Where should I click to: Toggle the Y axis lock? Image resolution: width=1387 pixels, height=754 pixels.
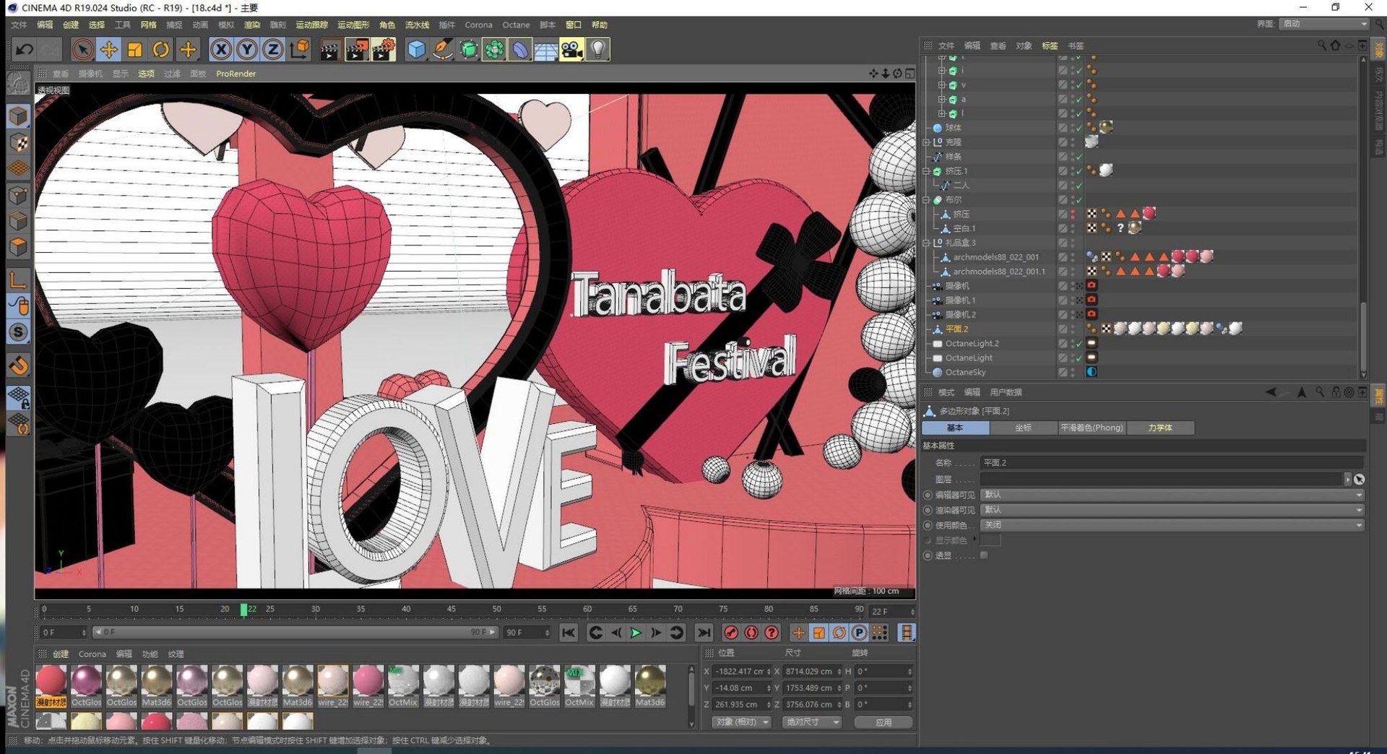click(x=247, y=50)
